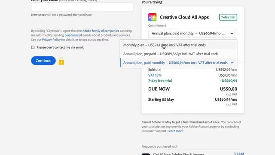Open the personalized emails link
Viewport: 275px width, 155px height.
(x=73, y=35)
